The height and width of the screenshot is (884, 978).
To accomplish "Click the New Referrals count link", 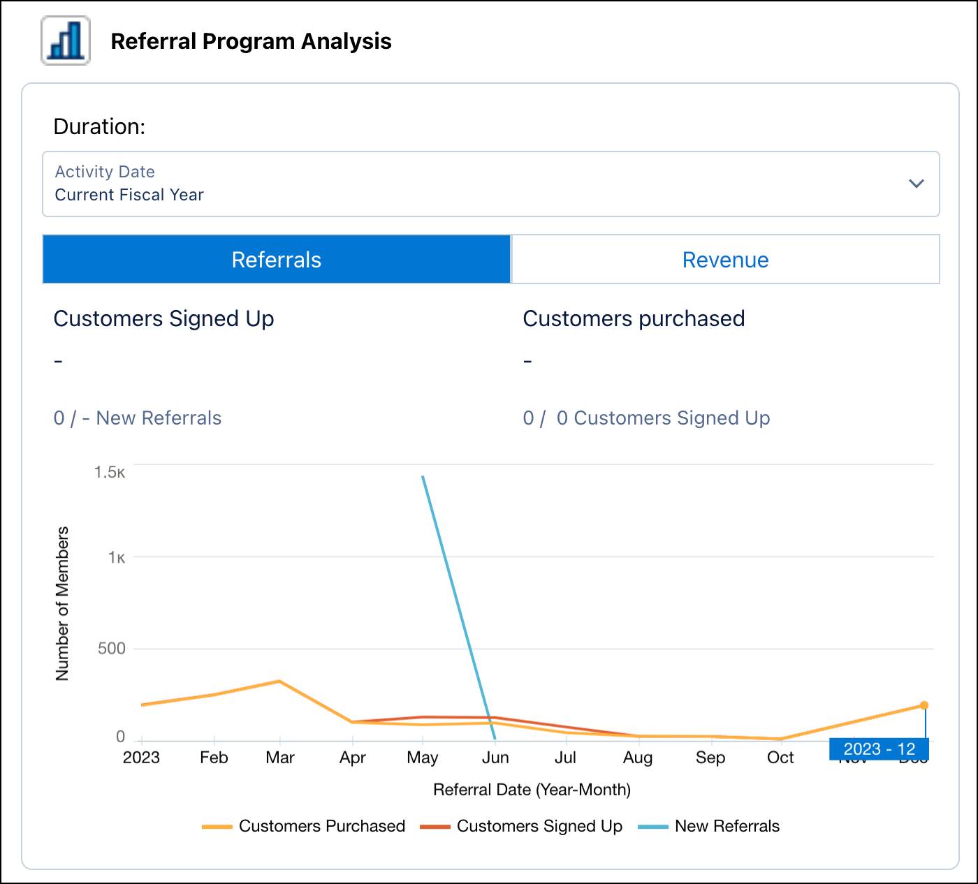I will [x=137, y=418].
